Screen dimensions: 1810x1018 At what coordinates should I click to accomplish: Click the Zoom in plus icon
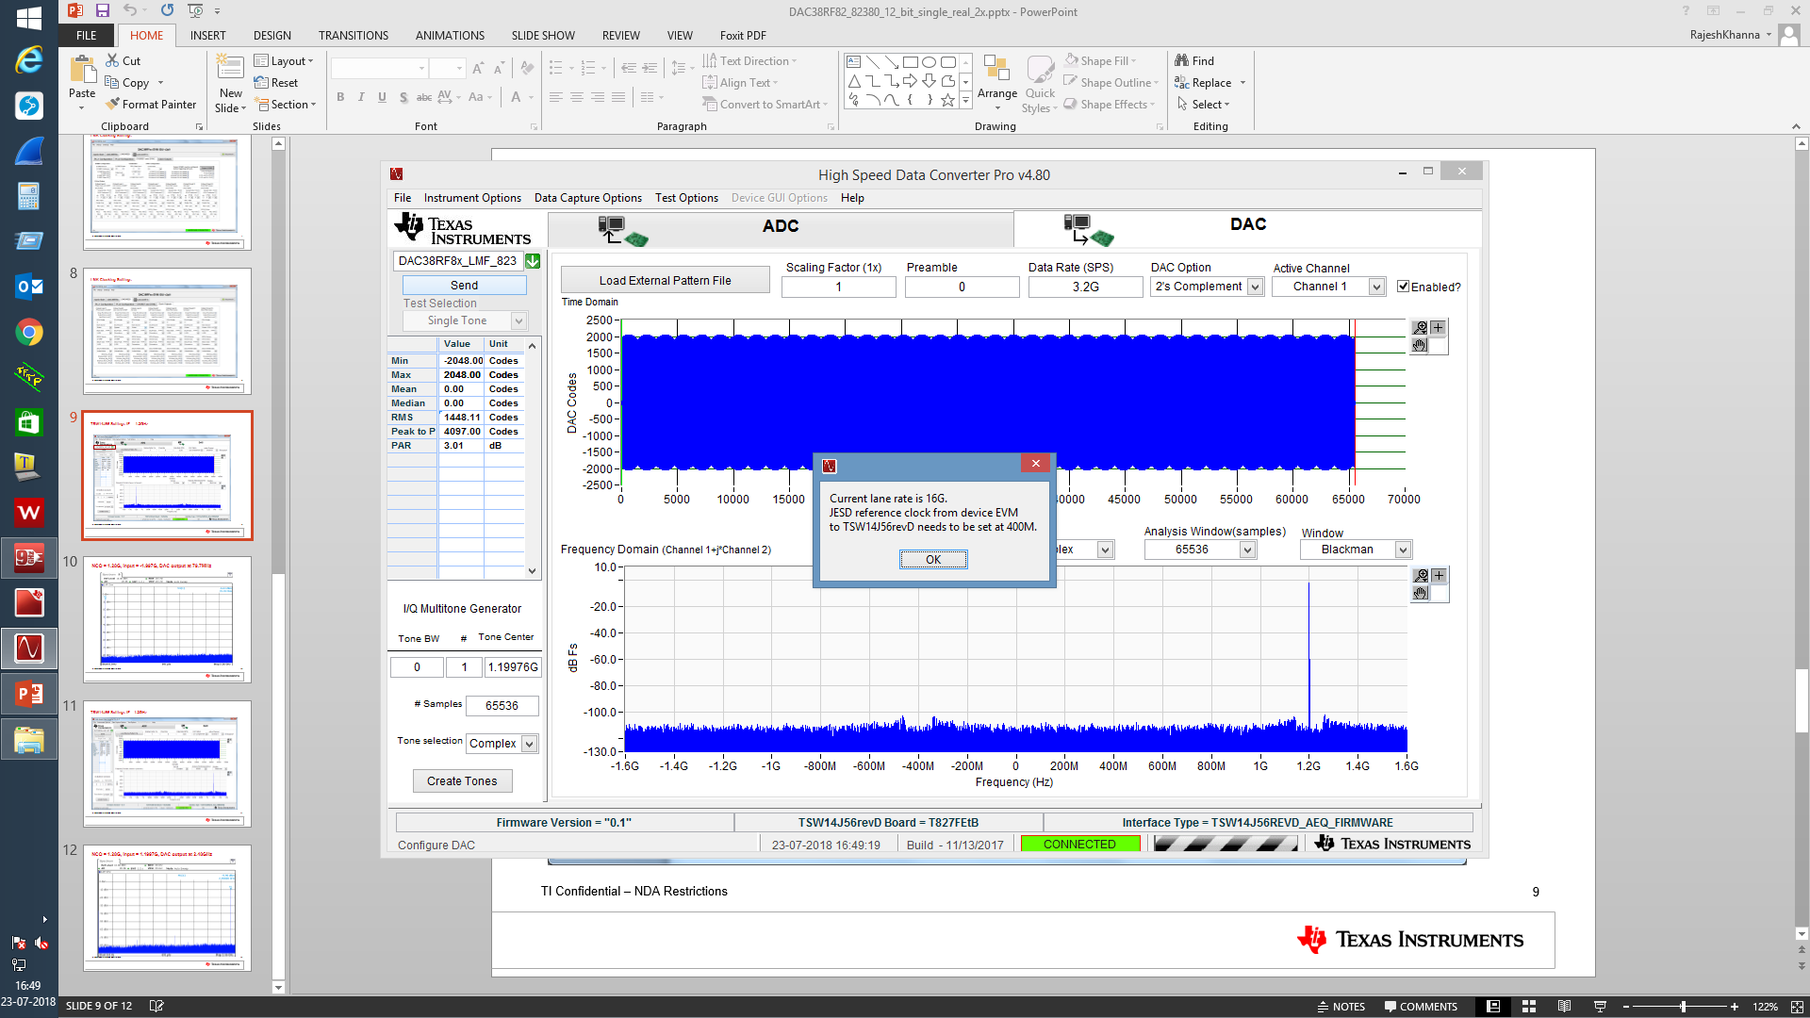tap(1735, 1007)
